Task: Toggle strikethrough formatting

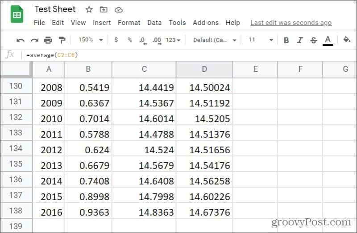Action: pyautogui.click(x=314, y=40)
